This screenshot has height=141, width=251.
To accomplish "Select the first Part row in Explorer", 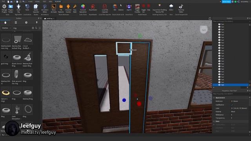I will tap(231, 24).
